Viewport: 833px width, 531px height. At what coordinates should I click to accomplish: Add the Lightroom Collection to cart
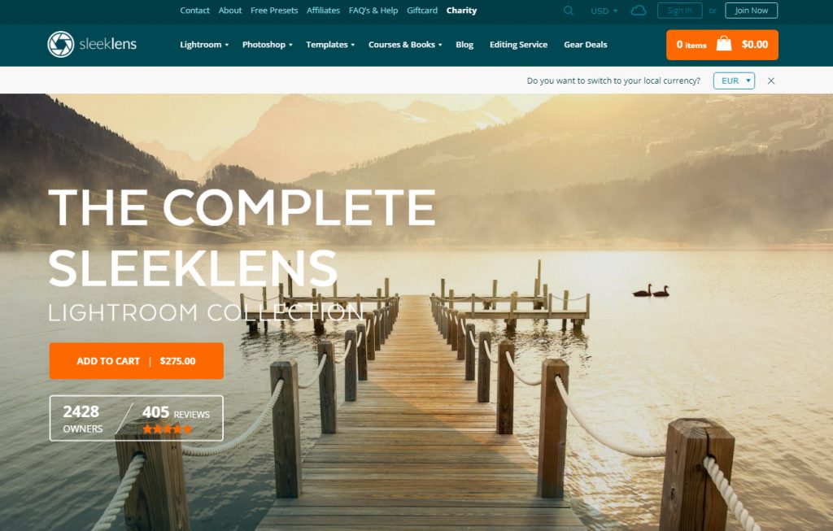click(137, 361)
